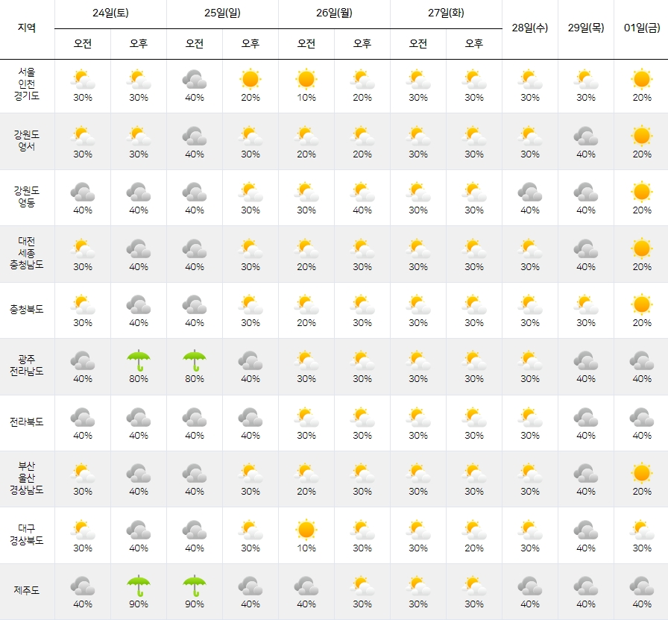Click the cloudy icon for 제주도 01일(금)
The image size is (668, 620).
(x=642, y=586)
